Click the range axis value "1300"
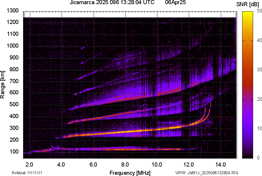The height and width of the screenshot is (176, 262). pyautogui.click(x=12, y=11)
